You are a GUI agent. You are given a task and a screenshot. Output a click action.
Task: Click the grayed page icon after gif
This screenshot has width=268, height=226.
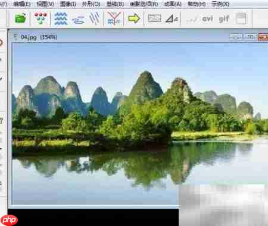click(241, 18)
